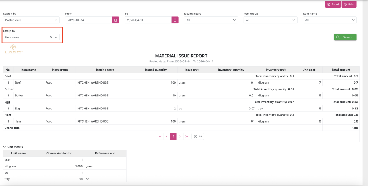The width and height of the screenshot is (368, 186).
Task: Clear the Group by Item name selection
Action: pyautogui.click(x=51, y=37)
